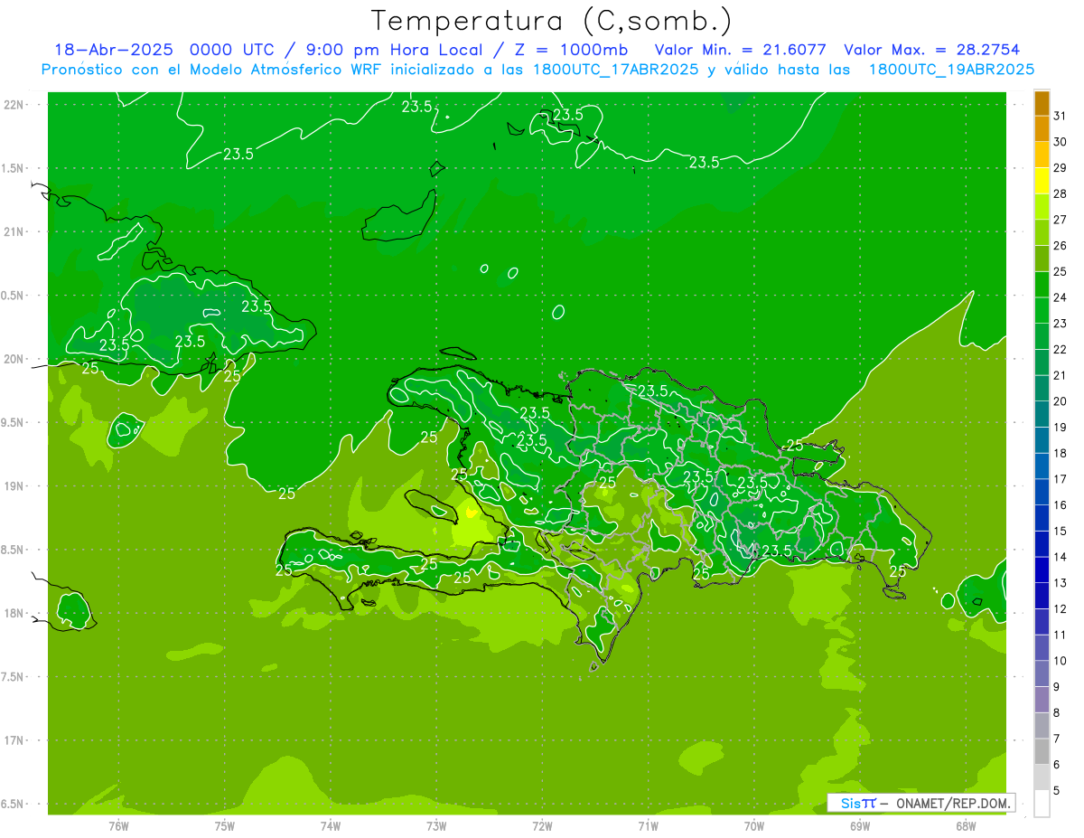The image size is (1084, 838).
Task: Click the "68W" longitude label
Action: [966, 825]
